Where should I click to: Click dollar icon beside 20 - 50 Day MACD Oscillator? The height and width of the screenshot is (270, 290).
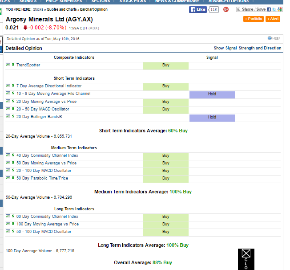[13, 109]
